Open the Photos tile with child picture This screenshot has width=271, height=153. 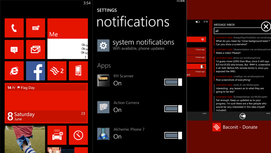point(25,140)
